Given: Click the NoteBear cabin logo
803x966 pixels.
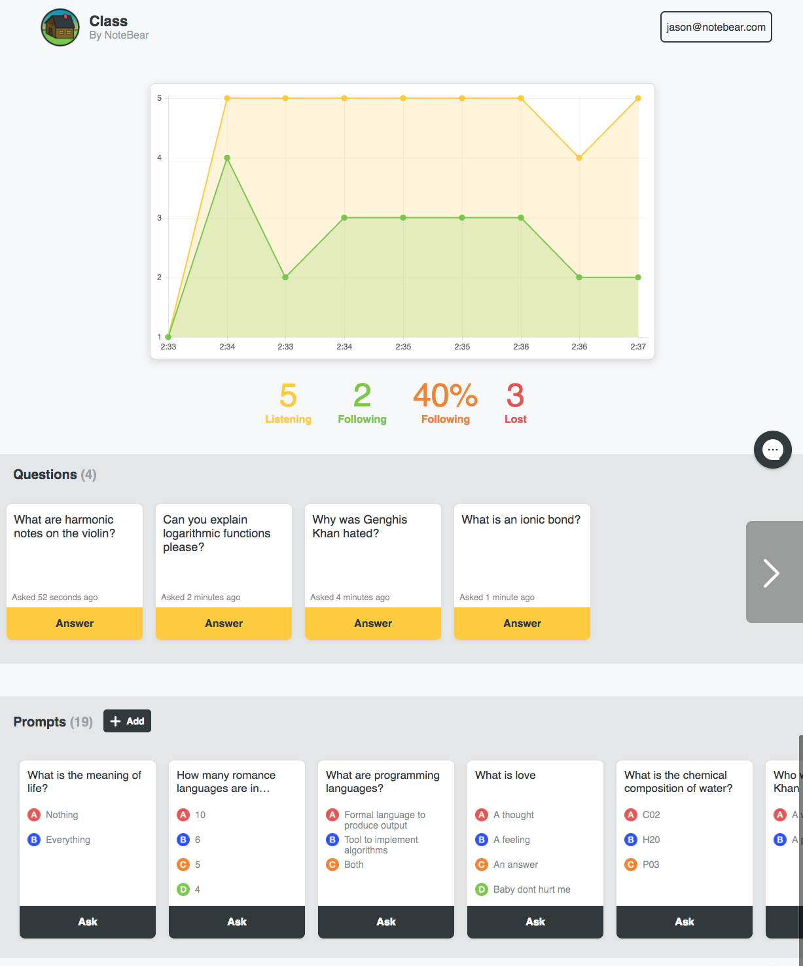Looking at the screenshot, I should click(x=60, y=27).
